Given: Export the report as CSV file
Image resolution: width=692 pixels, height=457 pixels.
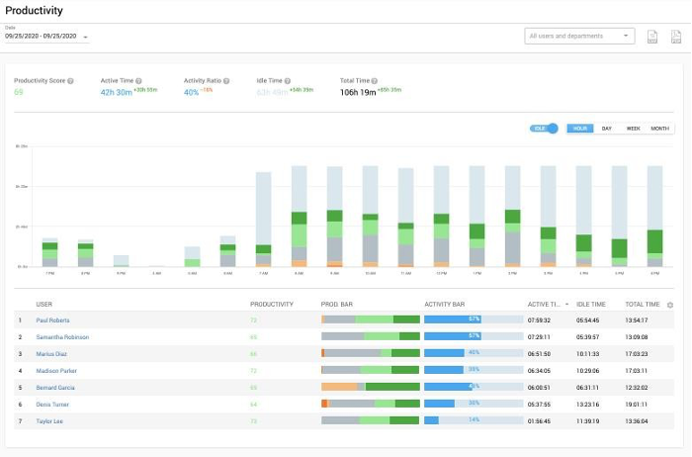Looking at the screenshot, I should pos(652,37).
